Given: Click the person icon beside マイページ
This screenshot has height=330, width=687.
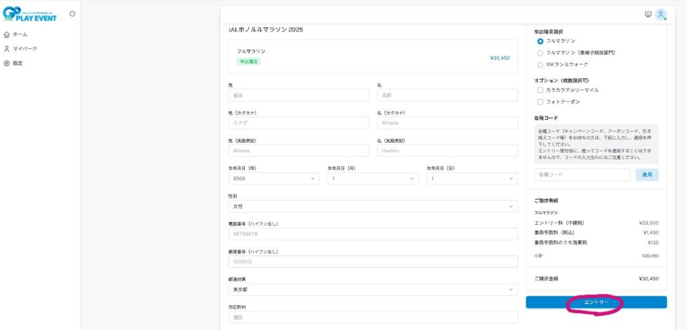Looking at the screenshot, I should pos(7,49).
